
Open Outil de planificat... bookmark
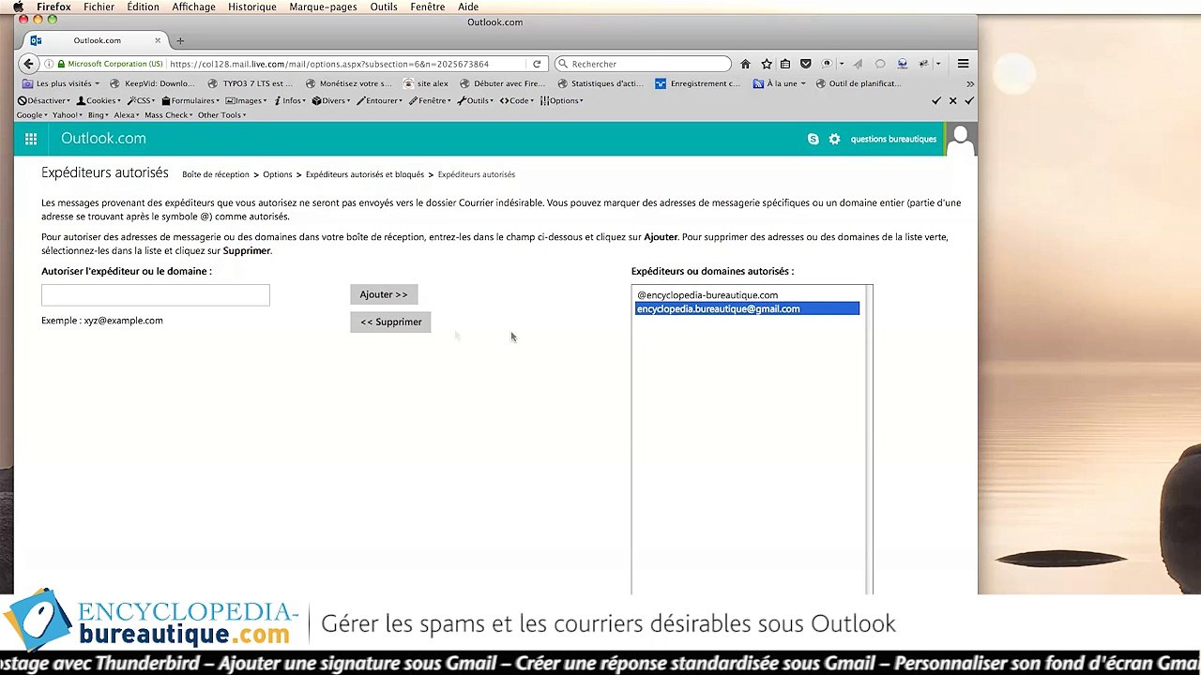coord(859,83)
